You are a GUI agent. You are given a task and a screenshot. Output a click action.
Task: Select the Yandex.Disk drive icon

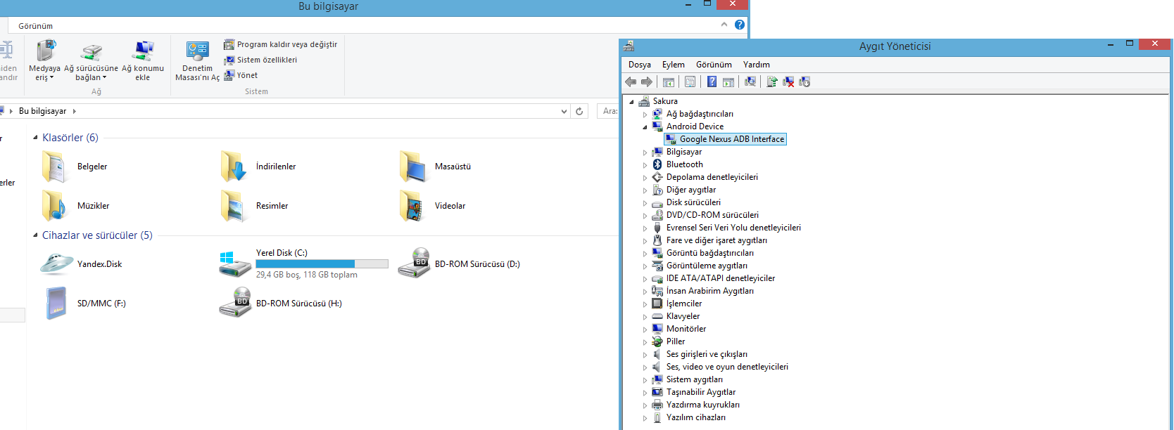(56, 264)
